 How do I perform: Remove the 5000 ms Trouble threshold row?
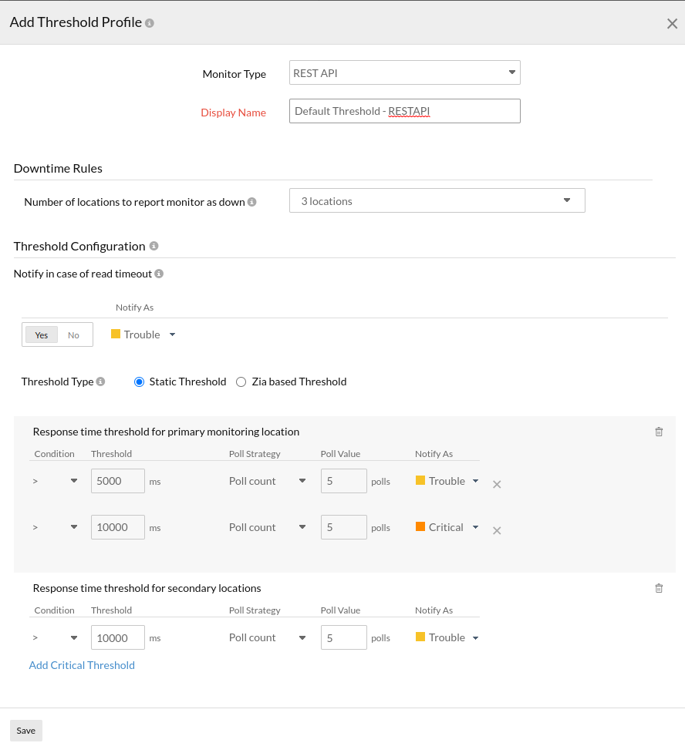(x=497, y=484)
